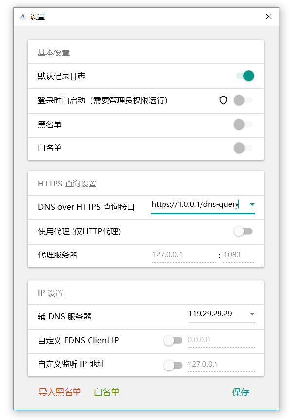Expand the DNS over HTTPS query dropdown arrow
This screenshot has height=420, width=292.
pyautogui.click(x=252, y=204)
